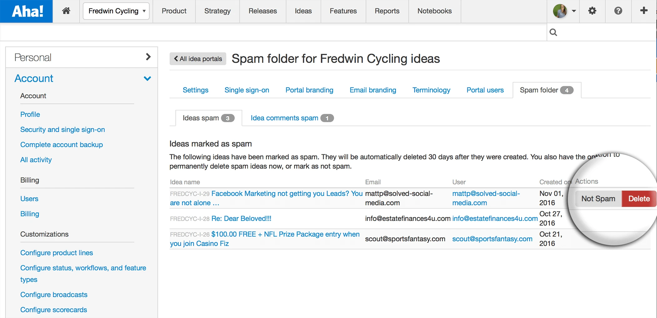Click the Idea name column header
Image resolution: width=657 pixels, height=318 pixels.
point(185,182)
